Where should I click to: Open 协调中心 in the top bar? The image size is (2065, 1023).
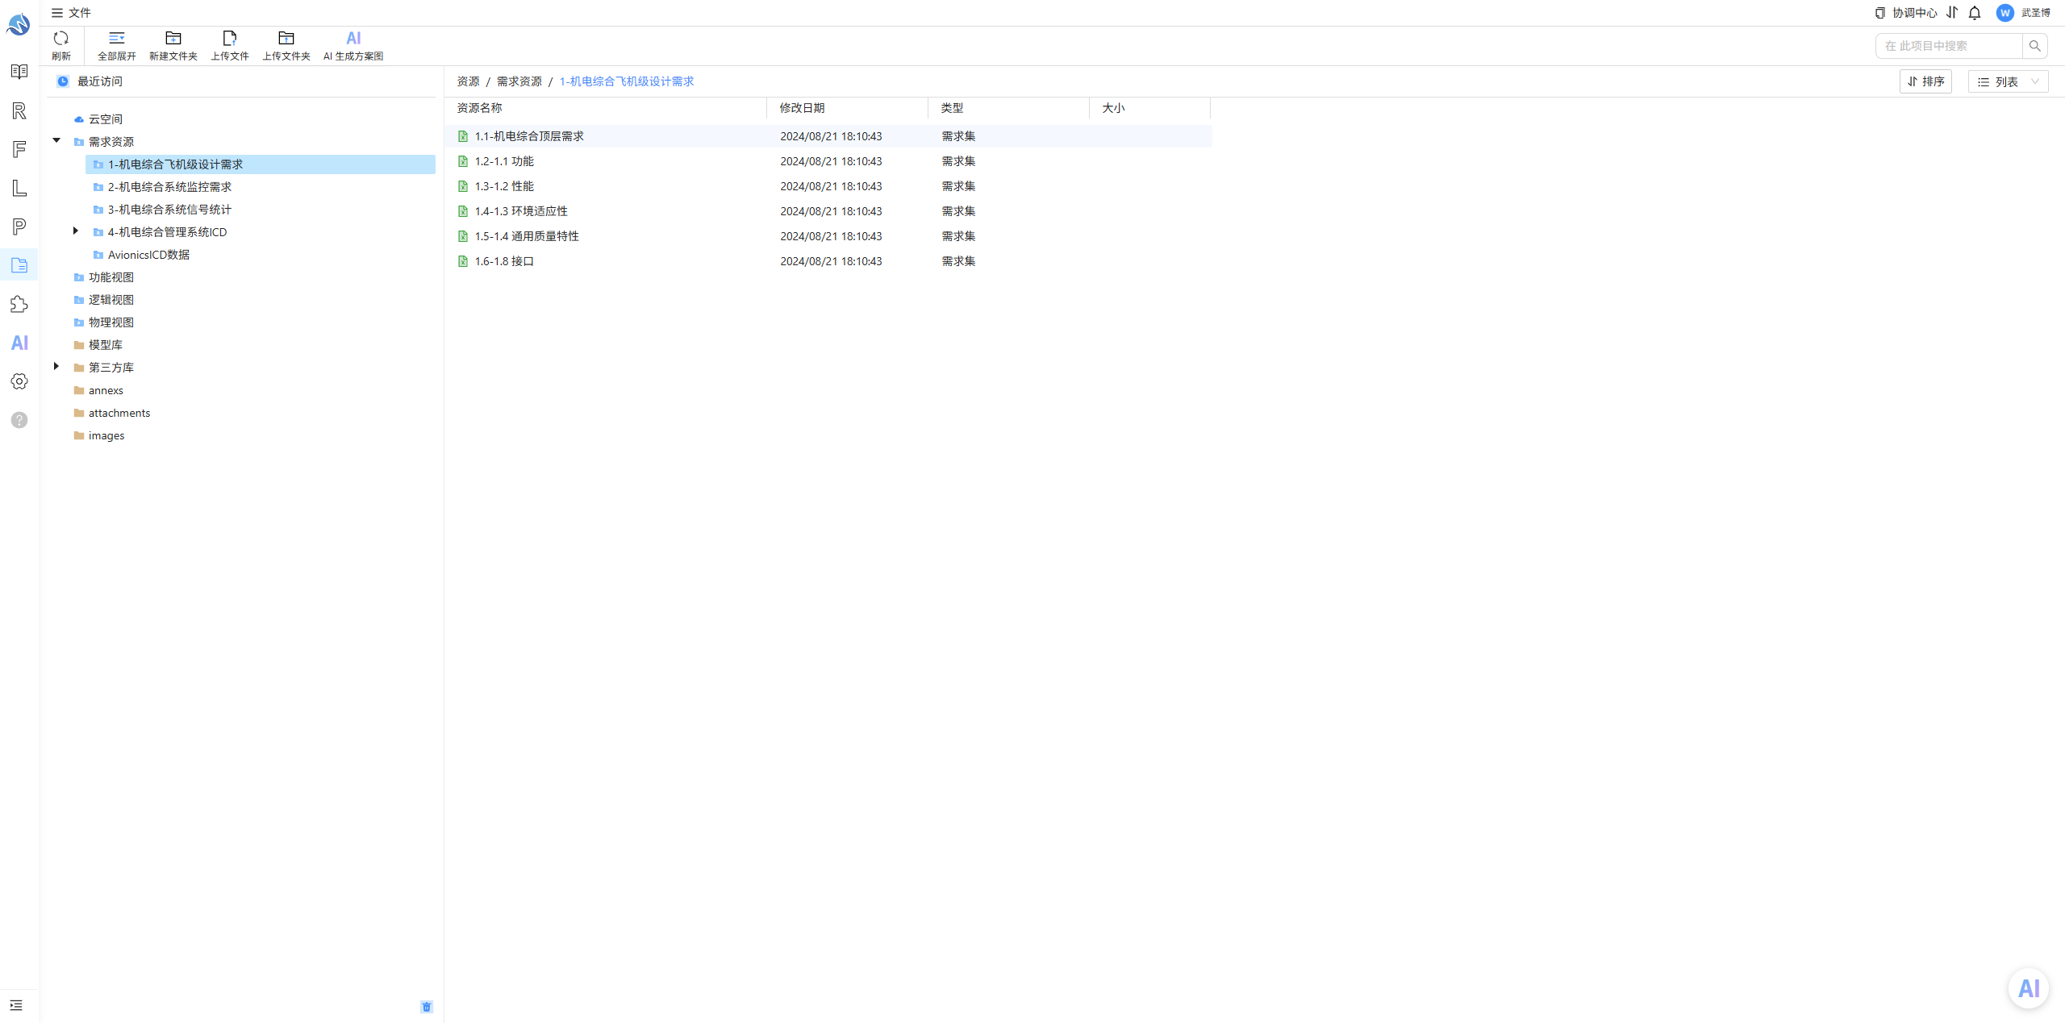pyautogui.click(x=1905, y=13)
